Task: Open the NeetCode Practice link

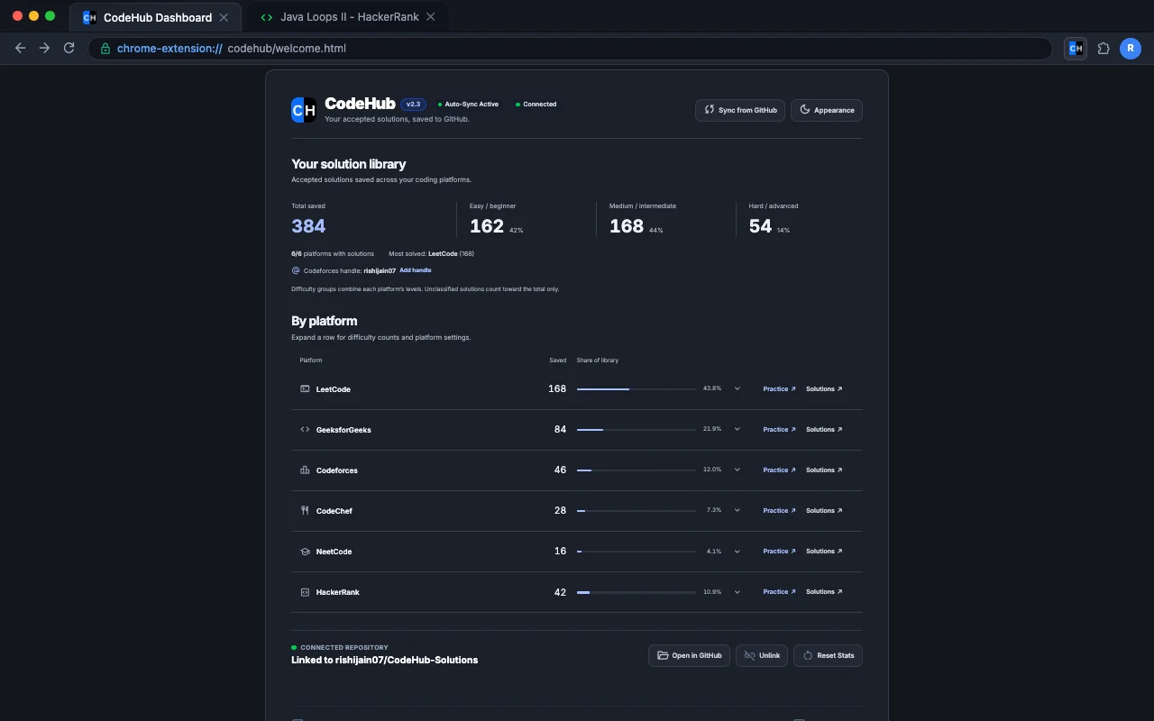Action: 779,552
